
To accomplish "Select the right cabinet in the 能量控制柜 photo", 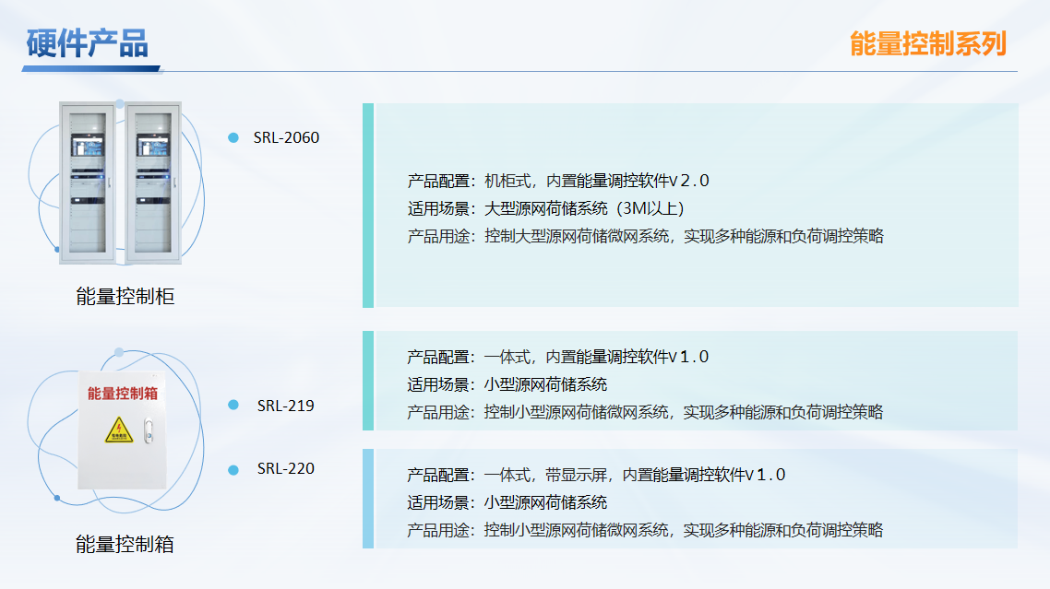I will pos(154,182).
